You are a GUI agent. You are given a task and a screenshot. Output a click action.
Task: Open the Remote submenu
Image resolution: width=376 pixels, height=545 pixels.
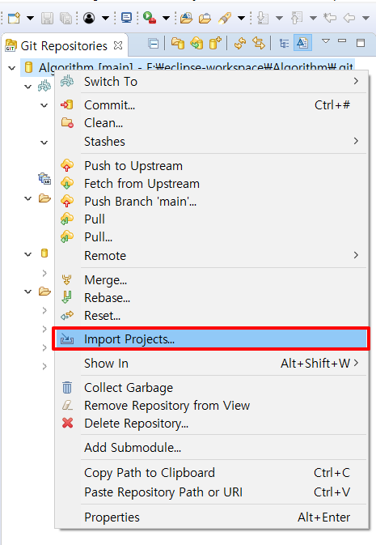[211, 255]
